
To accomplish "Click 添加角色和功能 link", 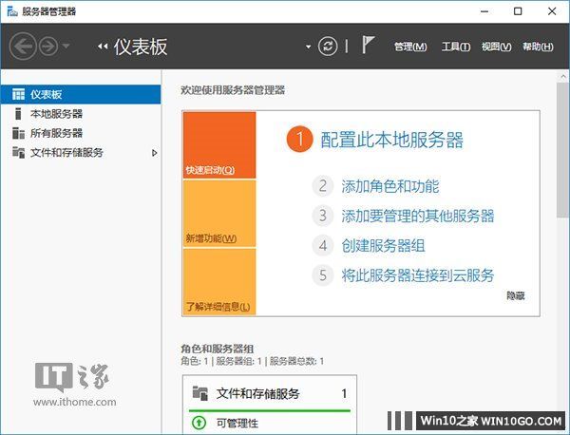I will pyautogui.click(x=389, y=186).
